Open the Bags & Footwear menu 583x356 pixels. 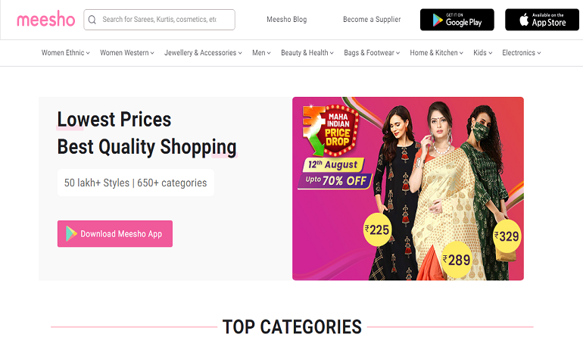pos(372,53)
